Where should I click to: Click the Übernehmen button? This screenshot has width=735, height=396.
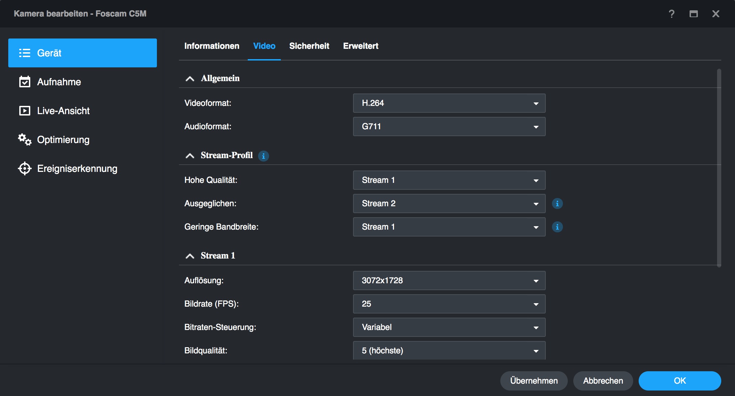click(534, 381)
